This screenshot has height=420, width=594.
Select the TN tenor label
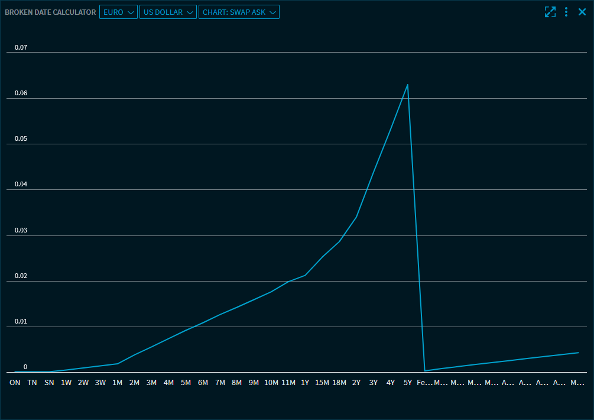point(32,383)
